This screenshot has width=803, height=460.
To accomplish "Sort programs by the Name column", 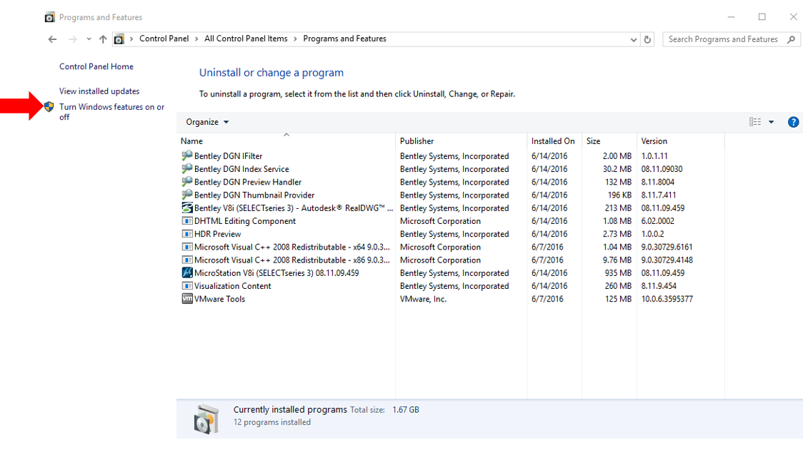I will tap(191, 141).
